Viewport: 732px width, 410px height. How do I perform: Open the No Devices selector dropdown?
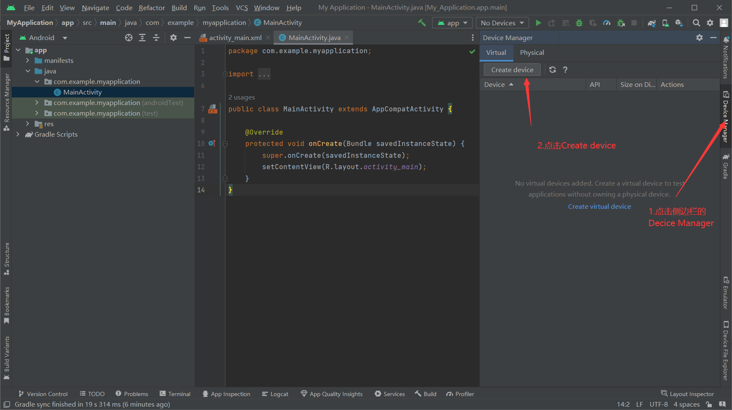click(x=502, y=23)
